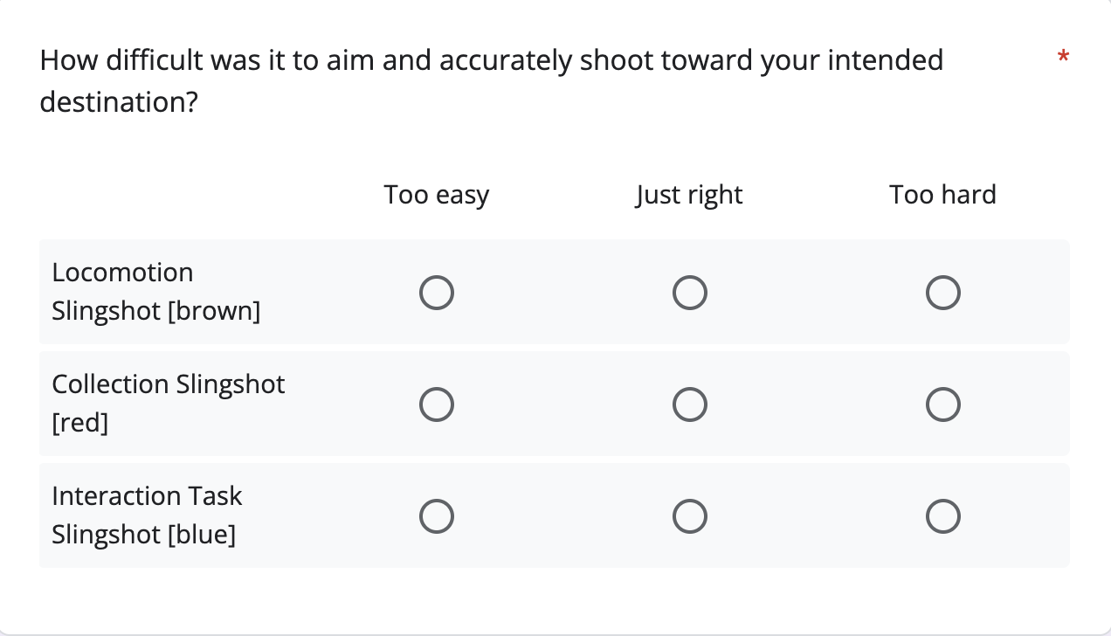Choose Too easy for Collection Slingshot [red]
Viewport: 1111px width, 636px height.
pos(437,404)
